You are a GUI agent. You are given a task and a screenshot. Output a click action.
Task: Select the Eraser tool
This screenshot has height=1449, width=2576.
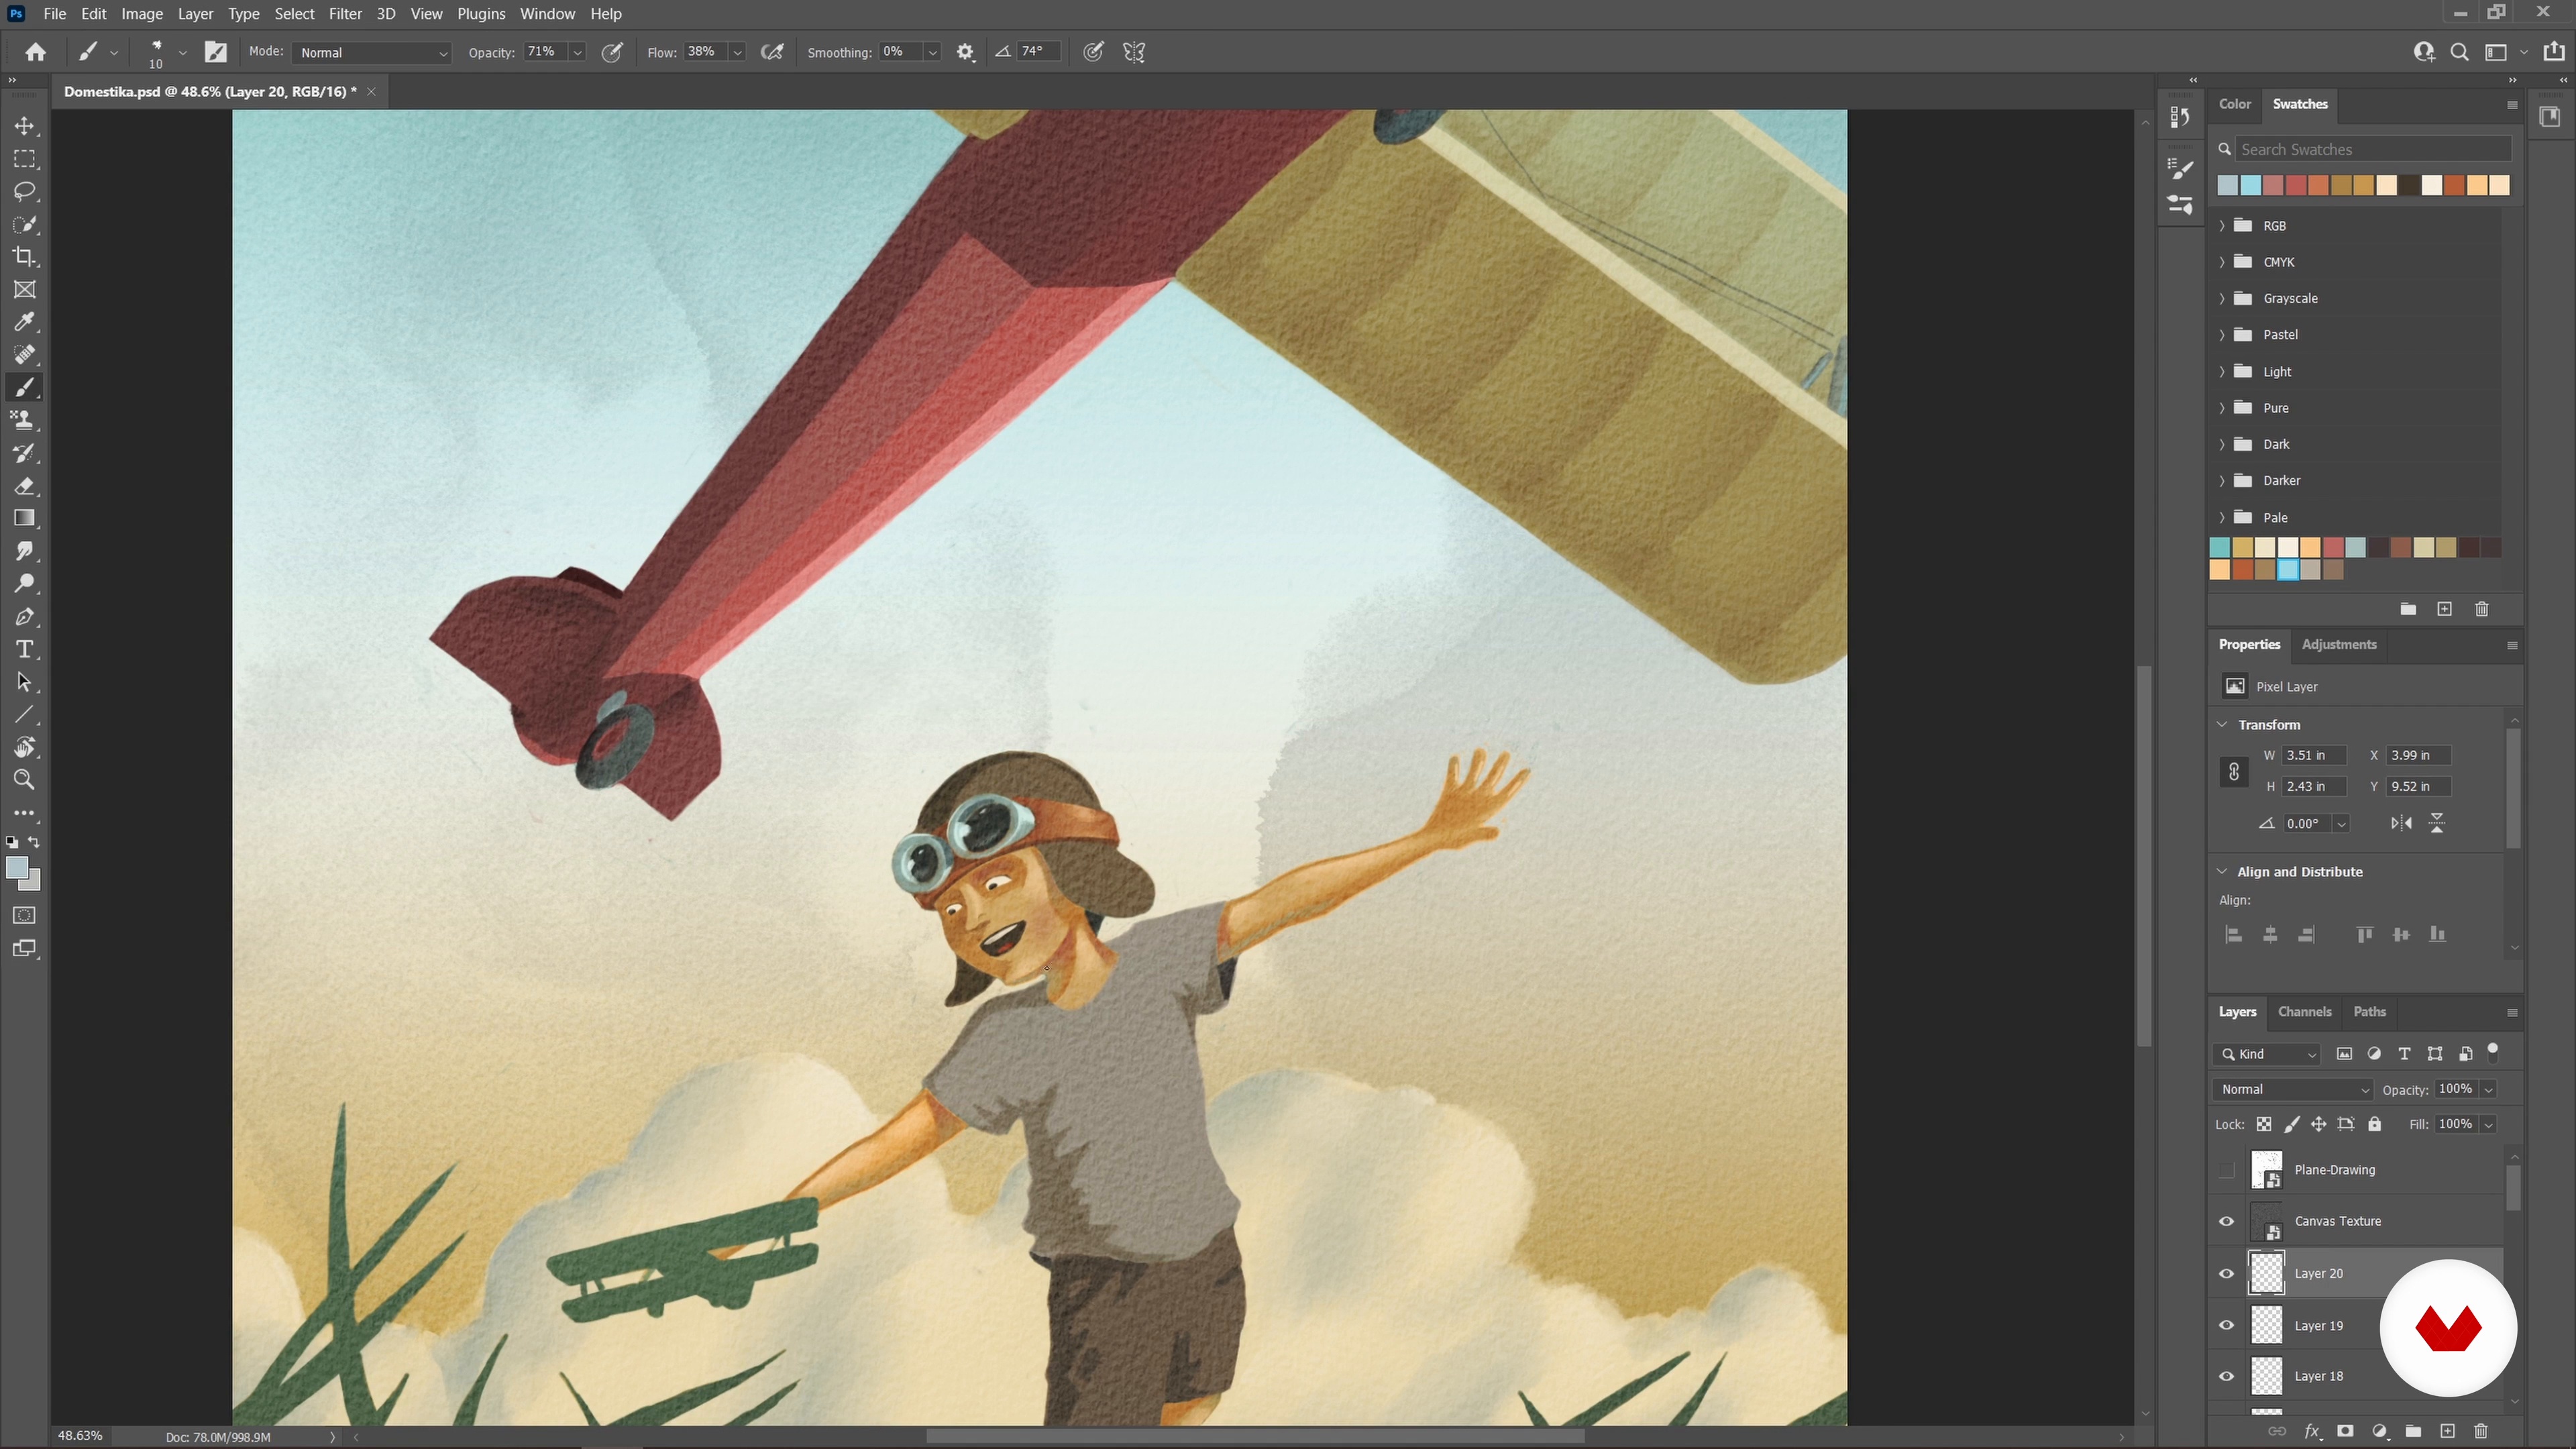(25, 486)
